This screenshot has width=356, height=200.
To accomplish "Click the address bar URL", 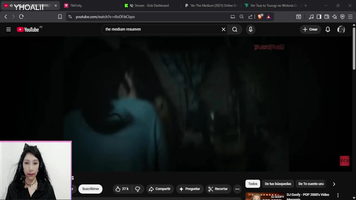I will pyautogui.click(x=105, y=17).
